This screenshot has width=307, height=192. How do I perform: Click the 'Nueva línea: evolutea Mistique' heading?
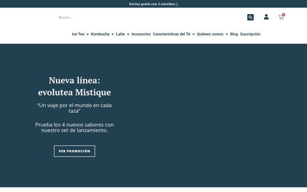pos(74,86)
